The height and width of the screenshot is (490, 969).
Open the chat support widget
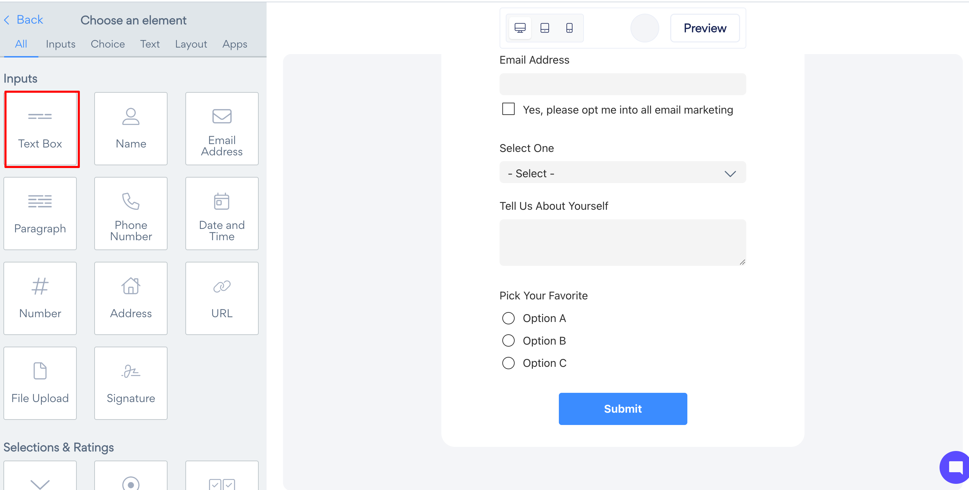pyautogui.click(x=955, y=467)
